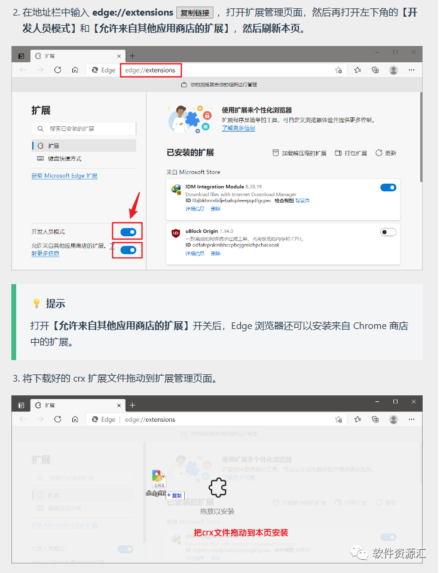Screen dimensions: 440x573
Task: Select 扩展 in the sidebar of upper window
Action: click(x=84, y=146)
